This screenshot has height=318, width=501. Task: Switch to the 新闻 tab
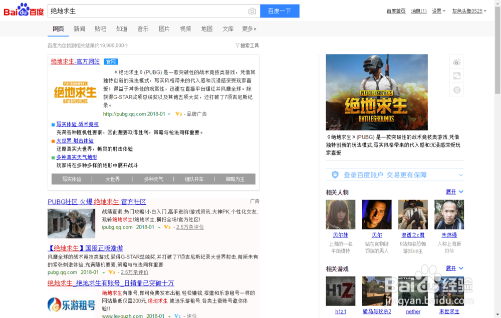79,28
